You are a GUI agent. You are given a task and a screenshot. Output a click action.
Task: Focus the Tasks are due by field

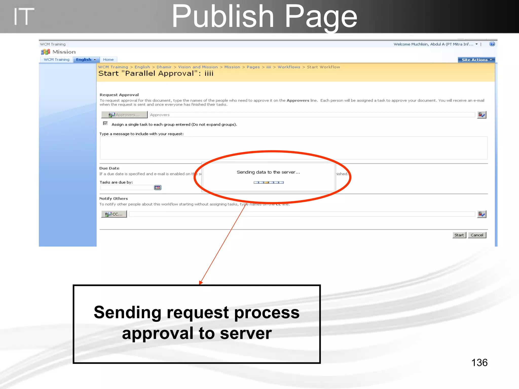[127, 187]
